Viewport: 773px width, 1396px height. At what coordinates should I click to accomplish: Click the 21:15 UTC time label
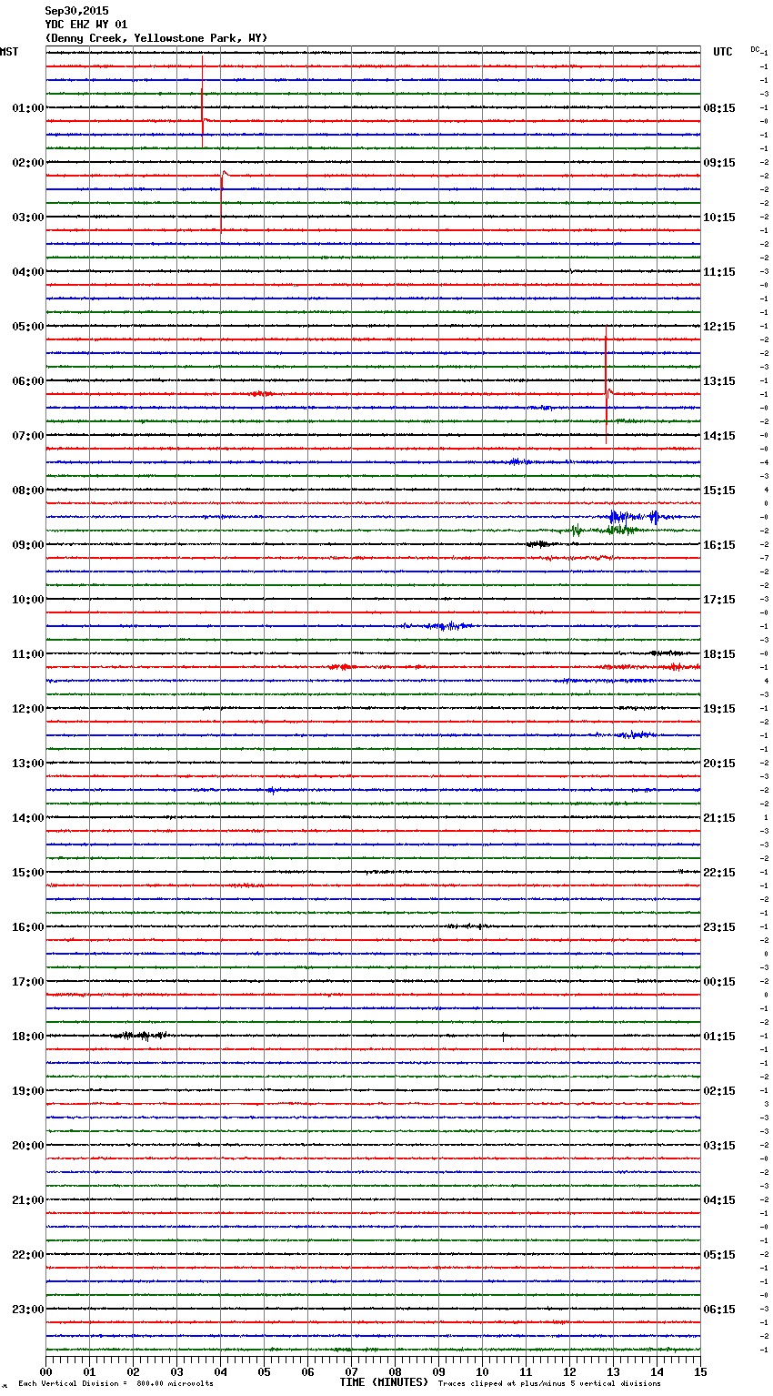719,818
